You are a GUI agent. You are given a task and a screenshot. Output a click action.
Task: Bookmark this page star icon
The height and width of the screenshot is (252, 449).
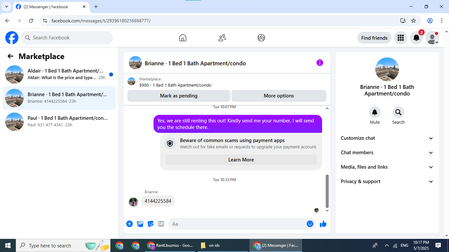pos(414,21)
